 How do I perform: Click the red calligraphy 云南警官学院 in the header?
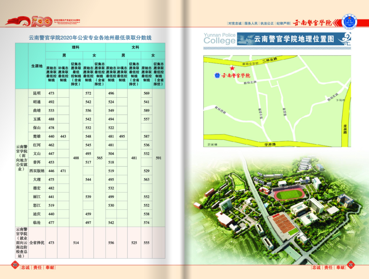(312, 23)
